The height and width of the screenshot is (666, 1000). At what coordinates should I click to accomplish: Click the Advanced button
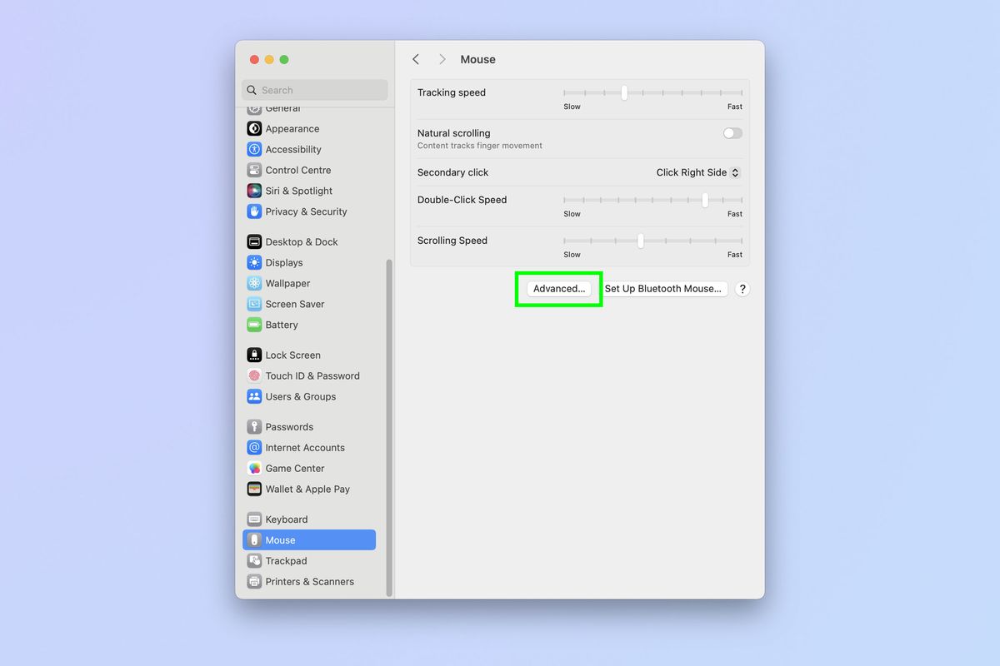click(557, 289)
